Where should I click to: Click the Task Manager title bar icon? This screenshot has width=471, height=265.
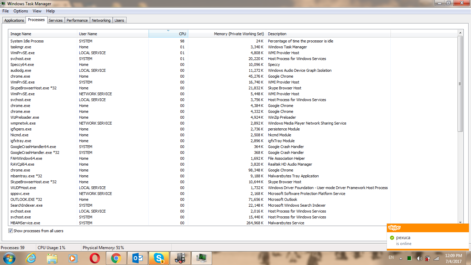[3, 3]
